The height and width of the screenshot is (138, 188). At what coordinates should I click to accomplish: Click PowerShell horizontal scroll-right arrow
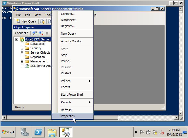(176, 118)
